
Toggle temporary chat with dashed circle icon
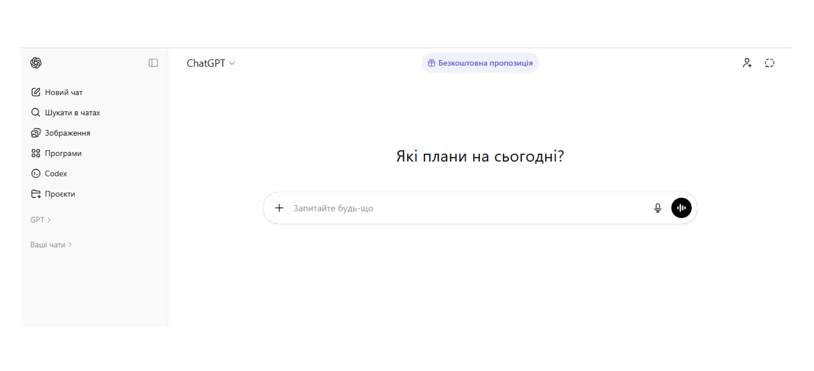click(769, 63)
